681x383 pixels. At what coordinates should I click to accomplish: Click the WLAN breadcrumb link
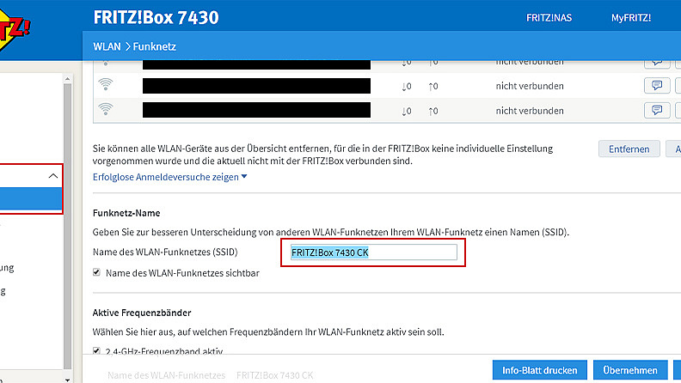point(107,46)
